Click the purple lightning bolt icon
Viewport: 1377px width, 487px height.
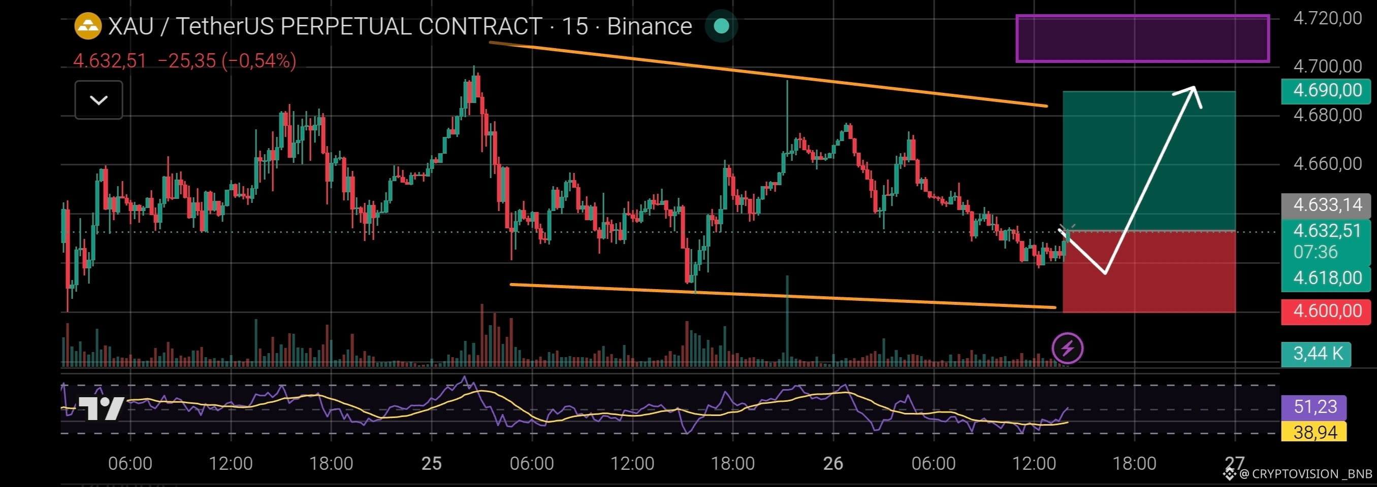pos(1068,349)
